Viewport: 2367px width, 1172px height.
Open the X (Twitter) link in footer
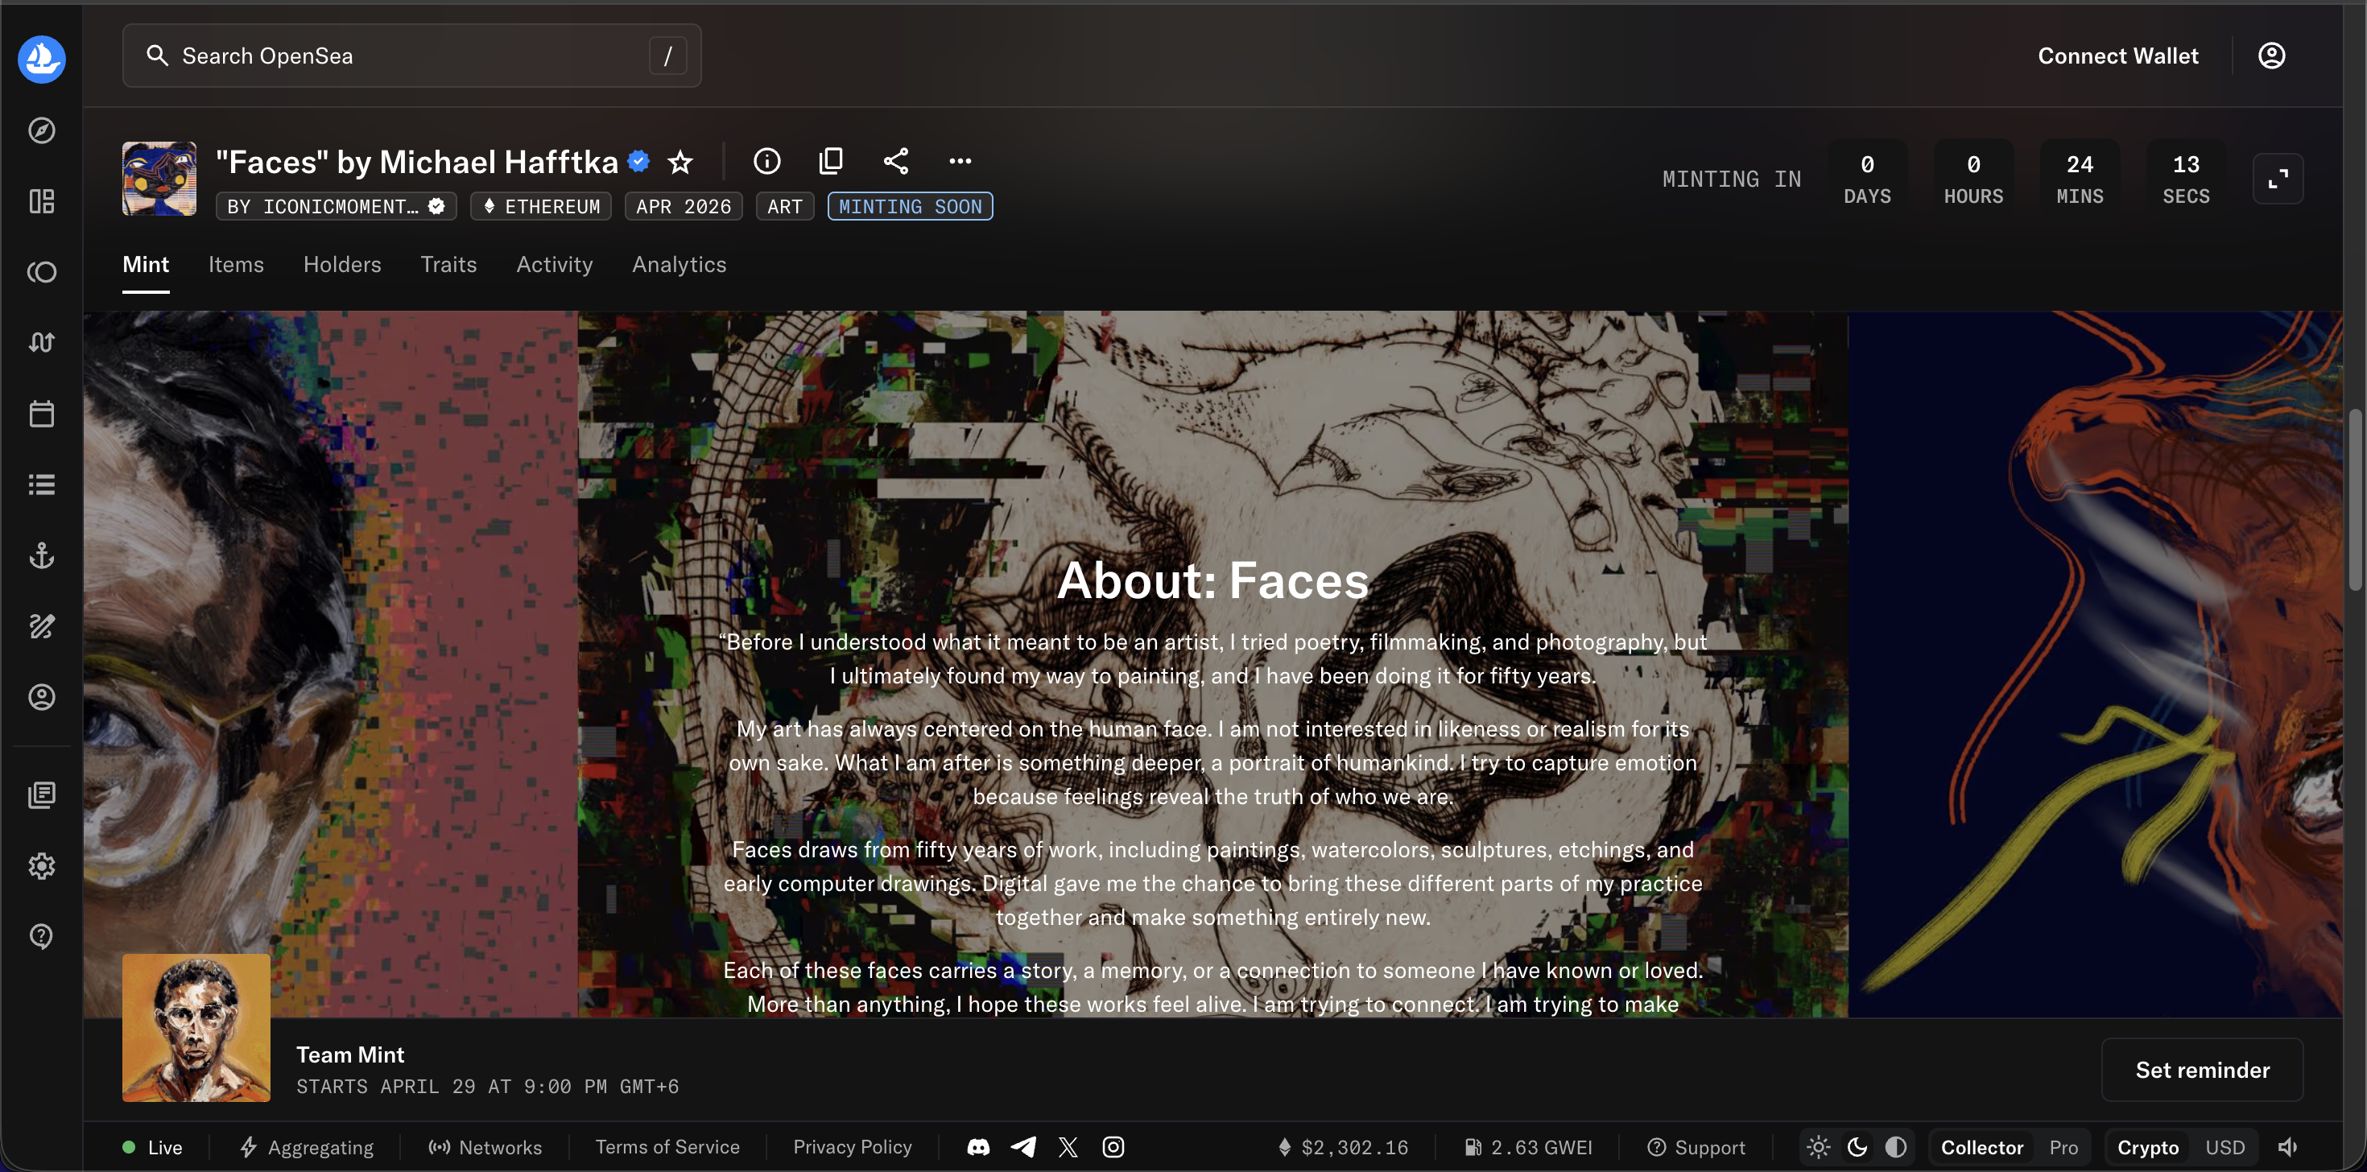point(1068,1147)
